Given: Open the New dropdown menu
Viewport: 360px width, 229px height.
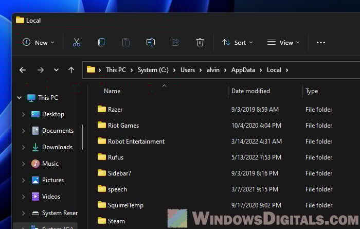Looking at the screenshot, I should point(39,43).
